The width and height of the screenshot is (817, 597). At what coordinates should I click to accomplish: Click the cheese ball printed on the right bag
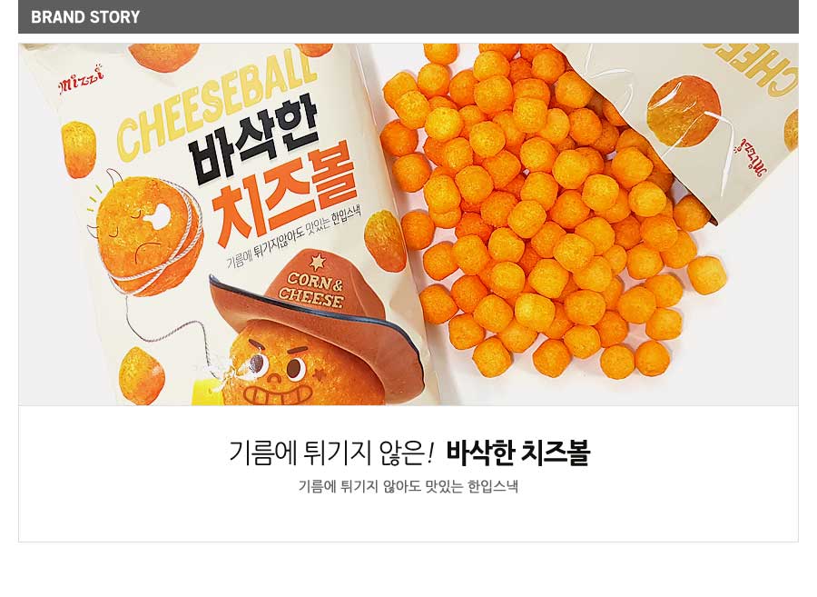point(684,112)
